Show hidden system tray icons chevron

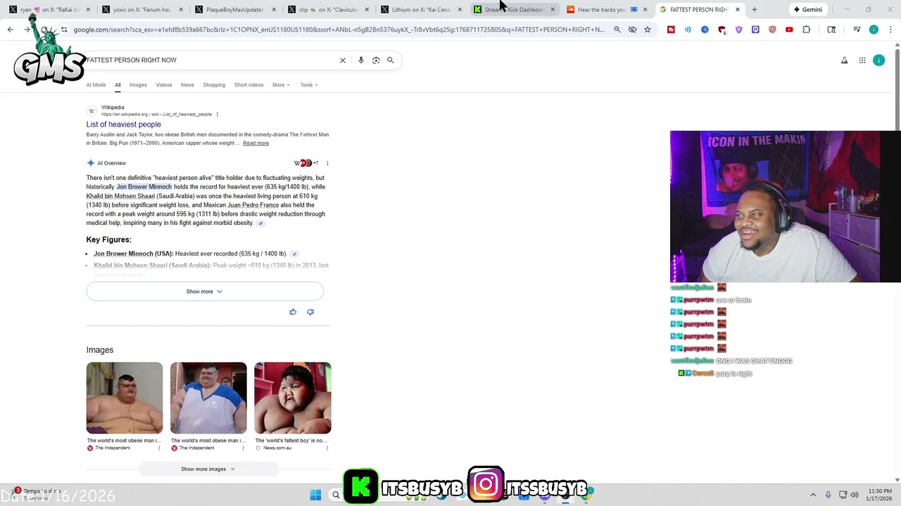coord(813,495)
